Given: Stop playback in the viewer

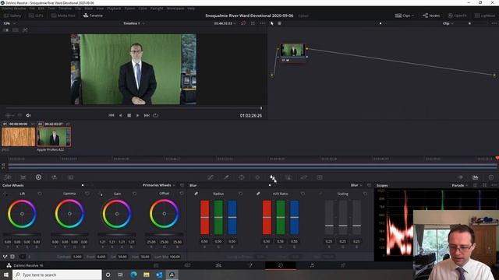Looking at the screenshot, I should [129, 115].
